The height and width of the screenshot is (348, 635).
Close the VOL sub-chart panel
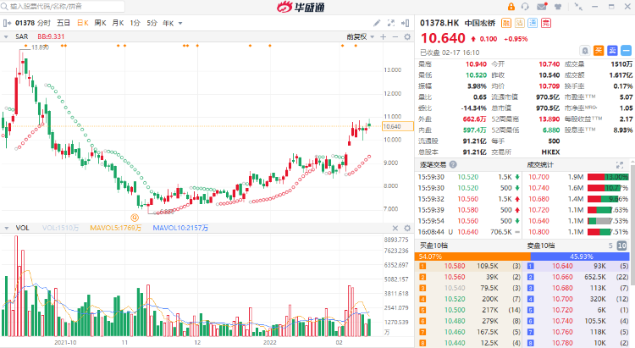(x=395, y=228)
